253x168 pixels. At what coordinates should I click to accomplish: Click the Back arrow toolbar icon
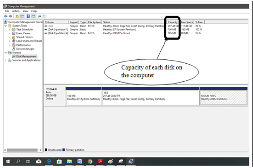tap(6, 16)
